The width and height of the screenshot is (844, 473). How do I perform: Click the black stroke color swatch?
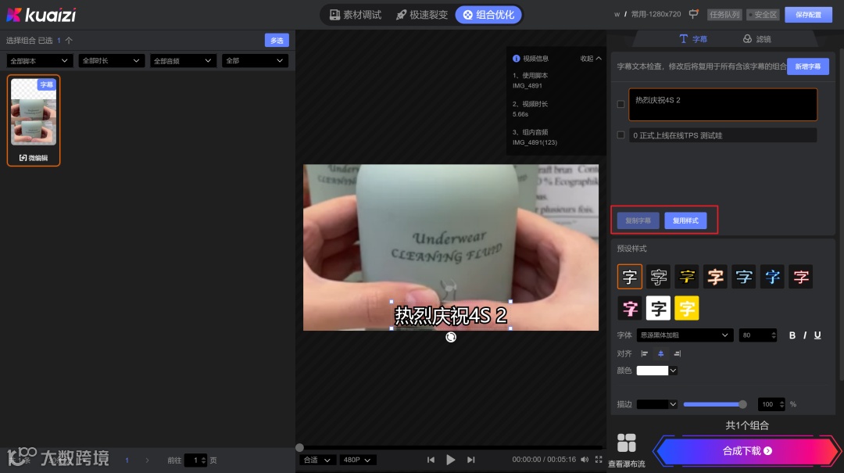[x=653, y=404]
